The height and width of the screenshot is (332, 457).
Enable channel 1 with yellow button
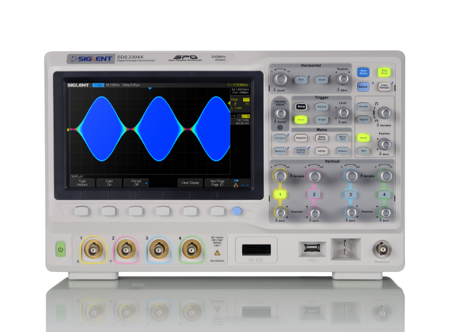pos(280,194)
